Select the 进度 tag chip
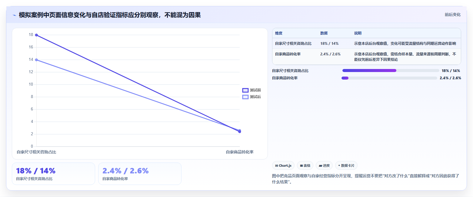Viewport: 473px width, 197px height. point(324,166)
